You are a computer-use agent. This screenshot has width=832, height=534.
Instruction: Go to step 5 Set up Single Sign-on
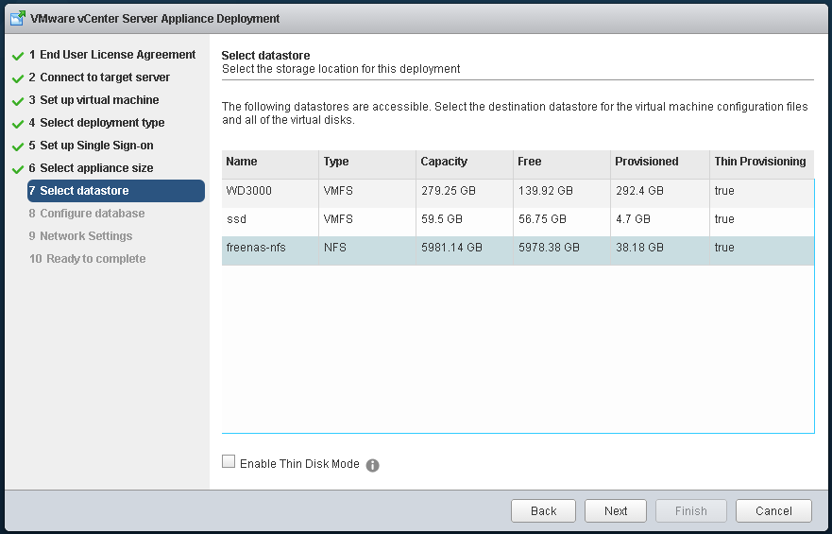point(92,146)
